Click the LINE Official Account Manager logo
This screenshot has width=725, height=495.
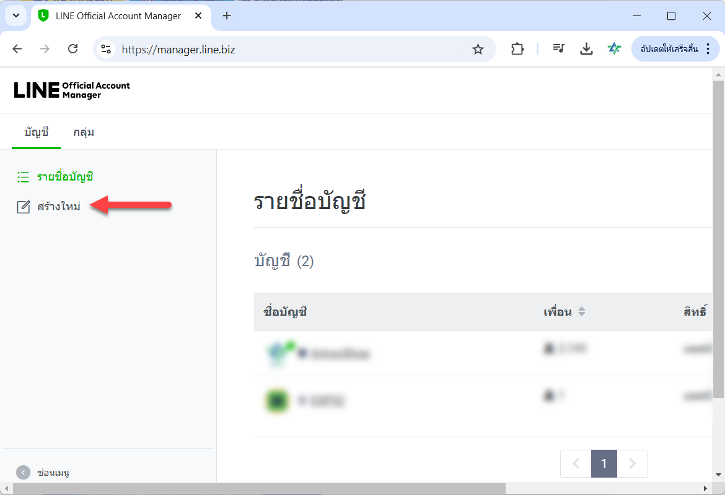(x=72, y=90)
